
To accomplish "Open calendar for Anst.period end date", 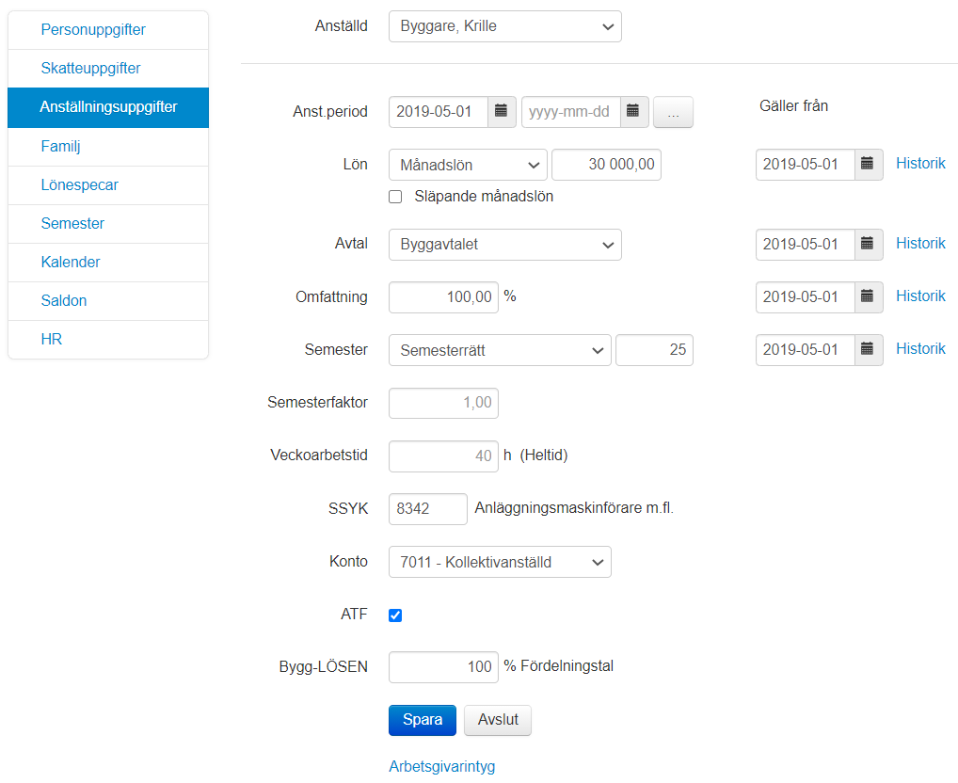I will tap(634, 112).
